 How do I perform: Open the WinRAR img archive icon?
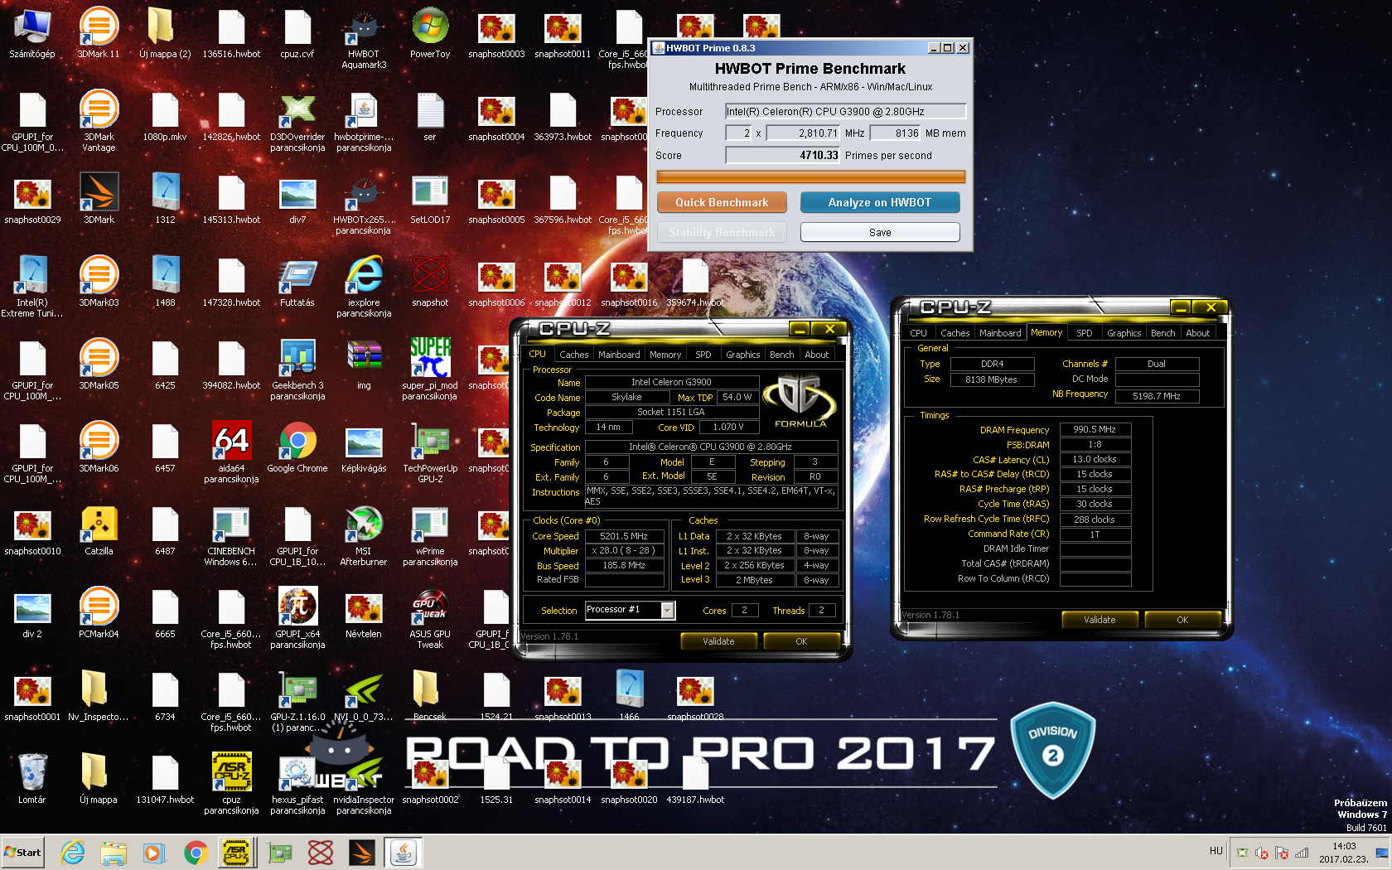coord(364,365)
